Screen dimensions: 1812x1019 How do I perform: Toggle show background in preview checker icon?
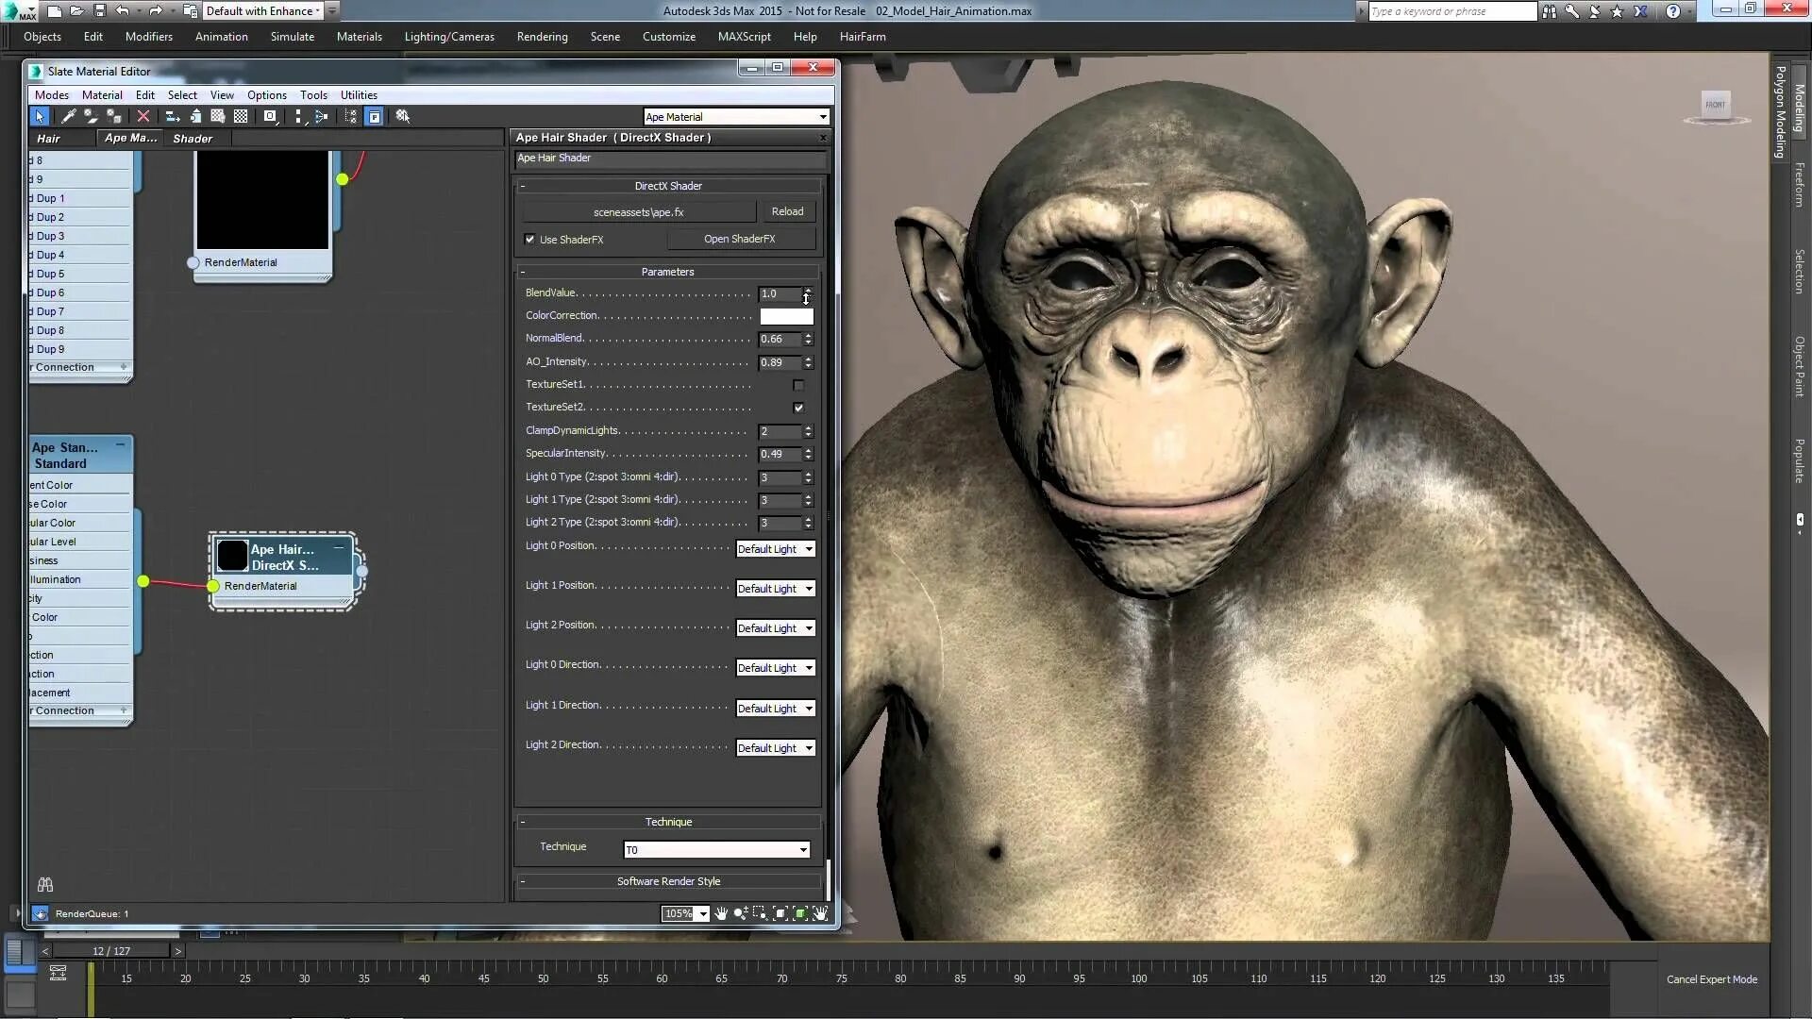pos(241,116)
